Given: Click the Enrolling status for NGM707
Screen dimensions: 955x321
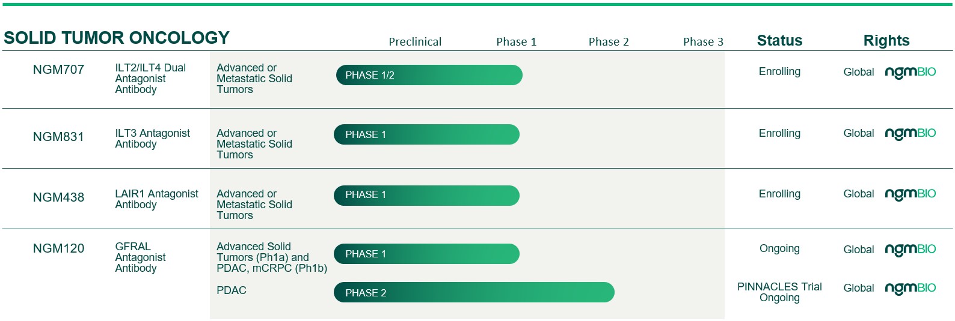Looking at the screenshot, I should 779,71.
